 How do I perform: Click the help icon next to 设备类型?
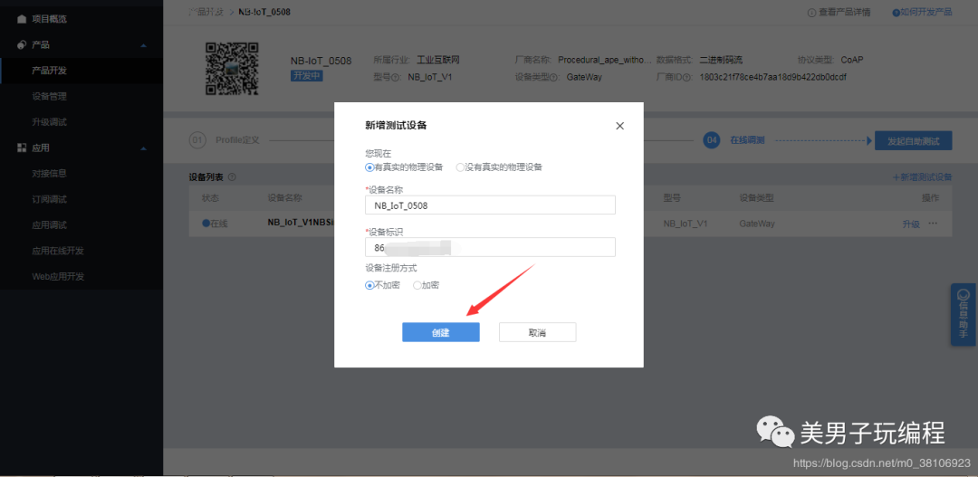(x=554, y=78)
